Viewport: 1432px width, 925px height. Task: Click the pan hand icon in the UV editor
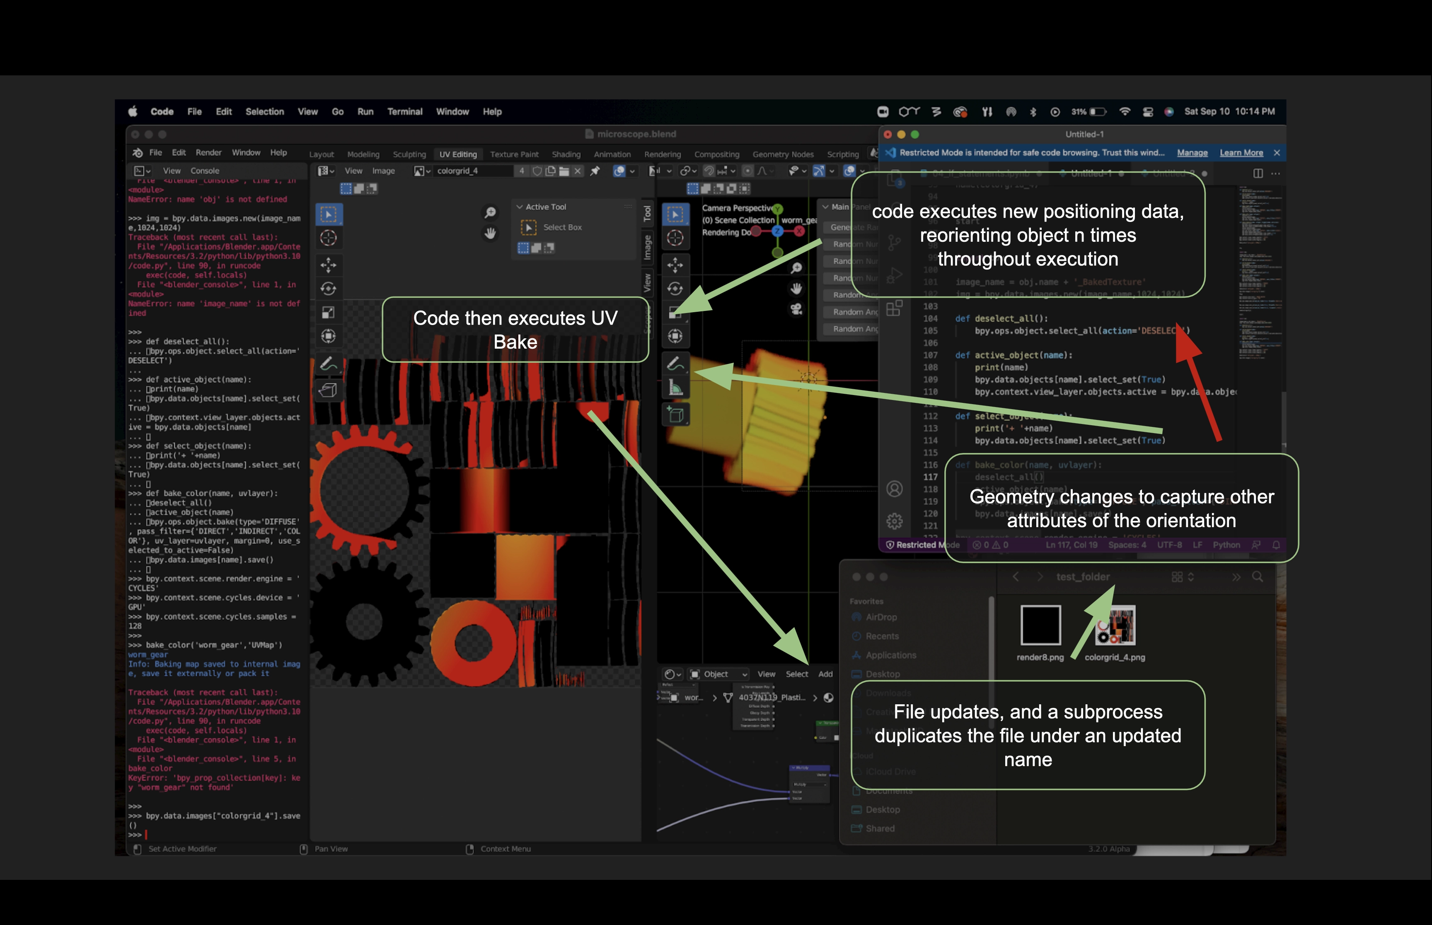(x=490, y=233)
